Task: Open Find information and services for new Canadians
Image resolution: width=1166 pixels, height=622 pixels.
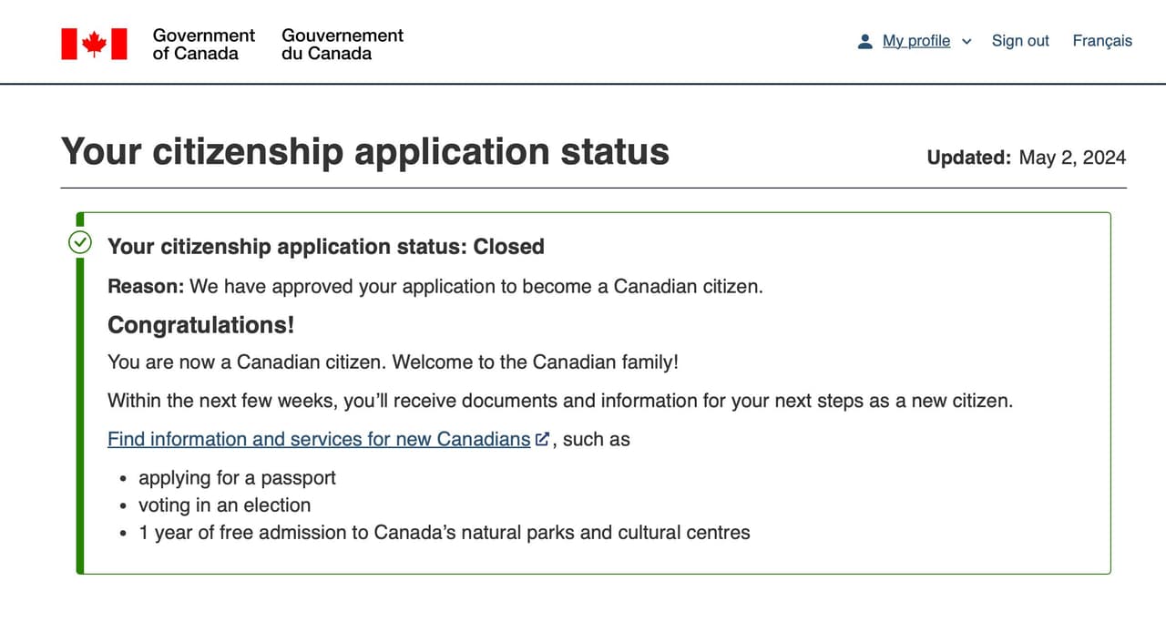Action: pos(319,439)
